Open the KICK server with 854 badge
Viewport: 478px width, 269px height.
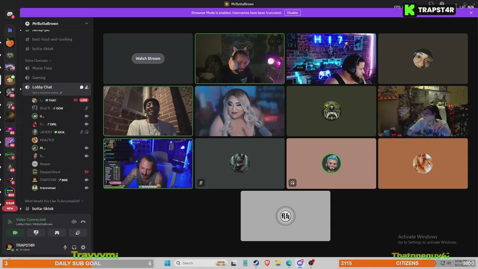pyautogui.click(x=10, y=192)
